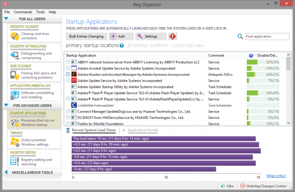This screenshot has width=295, height=192.
Task: Click Task Scheduler comment for Adobe Updater Startup Utility
Action: pyautogui.click(x=220, y=87)
